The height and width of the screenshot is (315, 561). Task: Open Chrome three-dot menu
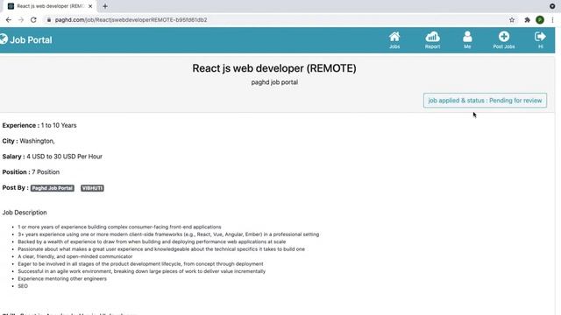point(552,20)
